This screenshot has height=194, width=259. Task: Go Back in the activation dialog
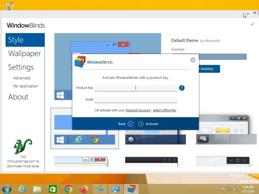[x=125, y=124]
